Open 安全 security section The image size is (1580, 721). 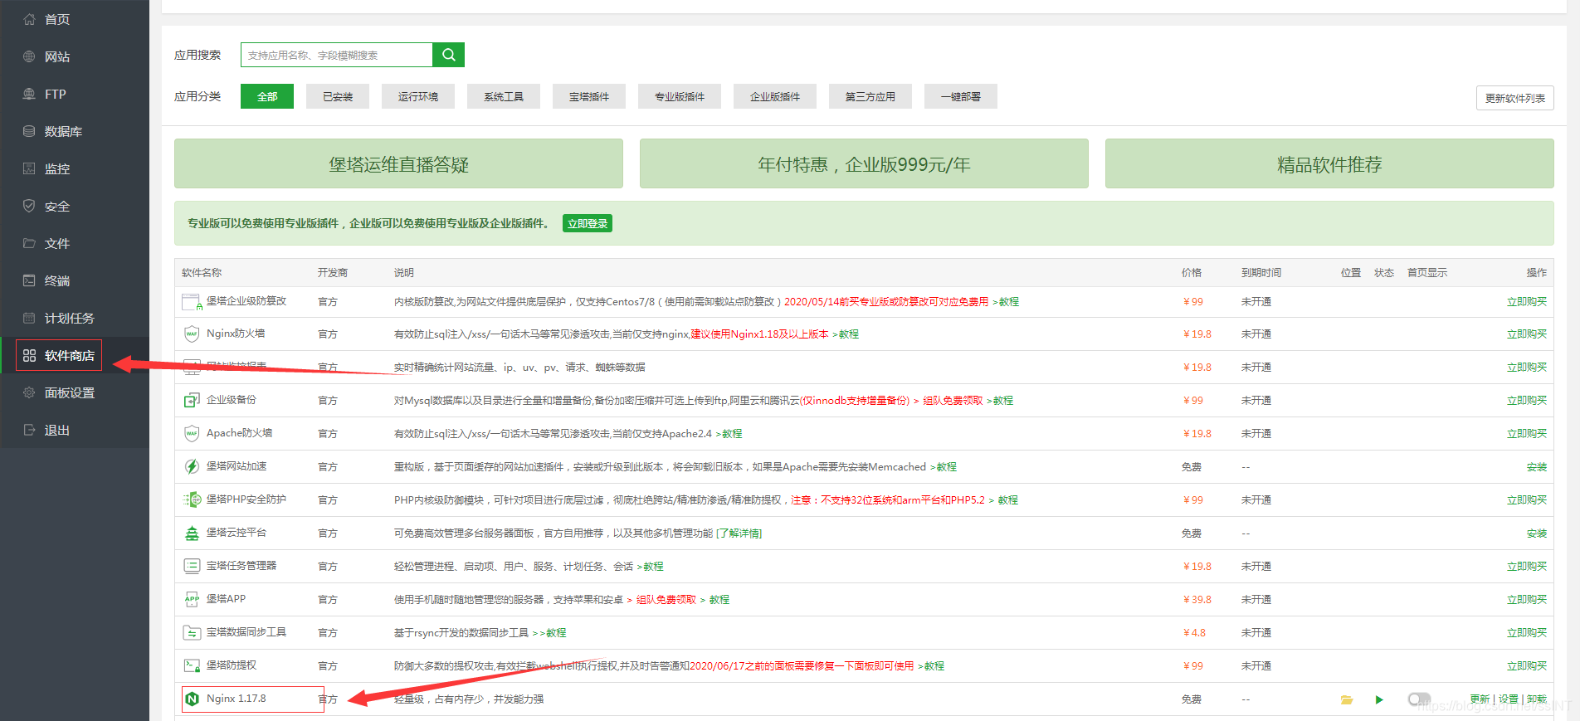pos(56,206)
